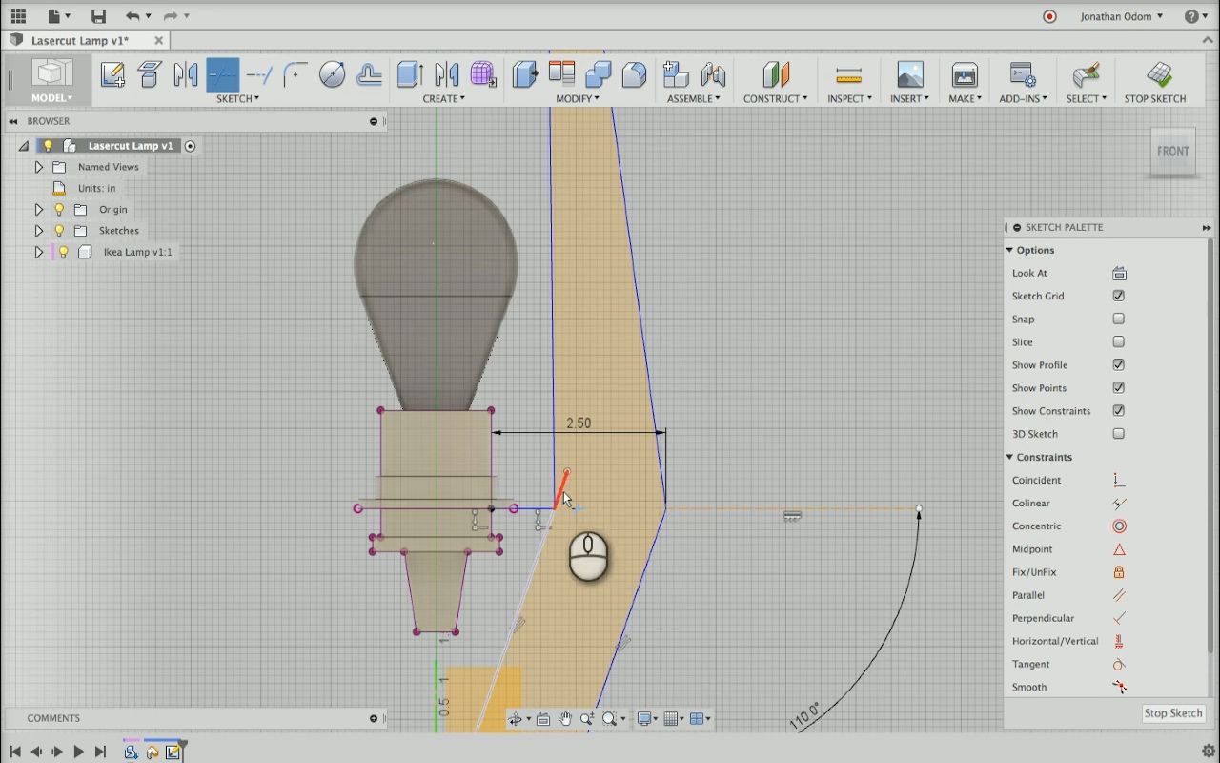The width and height of the screenshot is (1220, 763).
Task: Enable the 3D Sketch checkbox
Action: [1119, 434]
